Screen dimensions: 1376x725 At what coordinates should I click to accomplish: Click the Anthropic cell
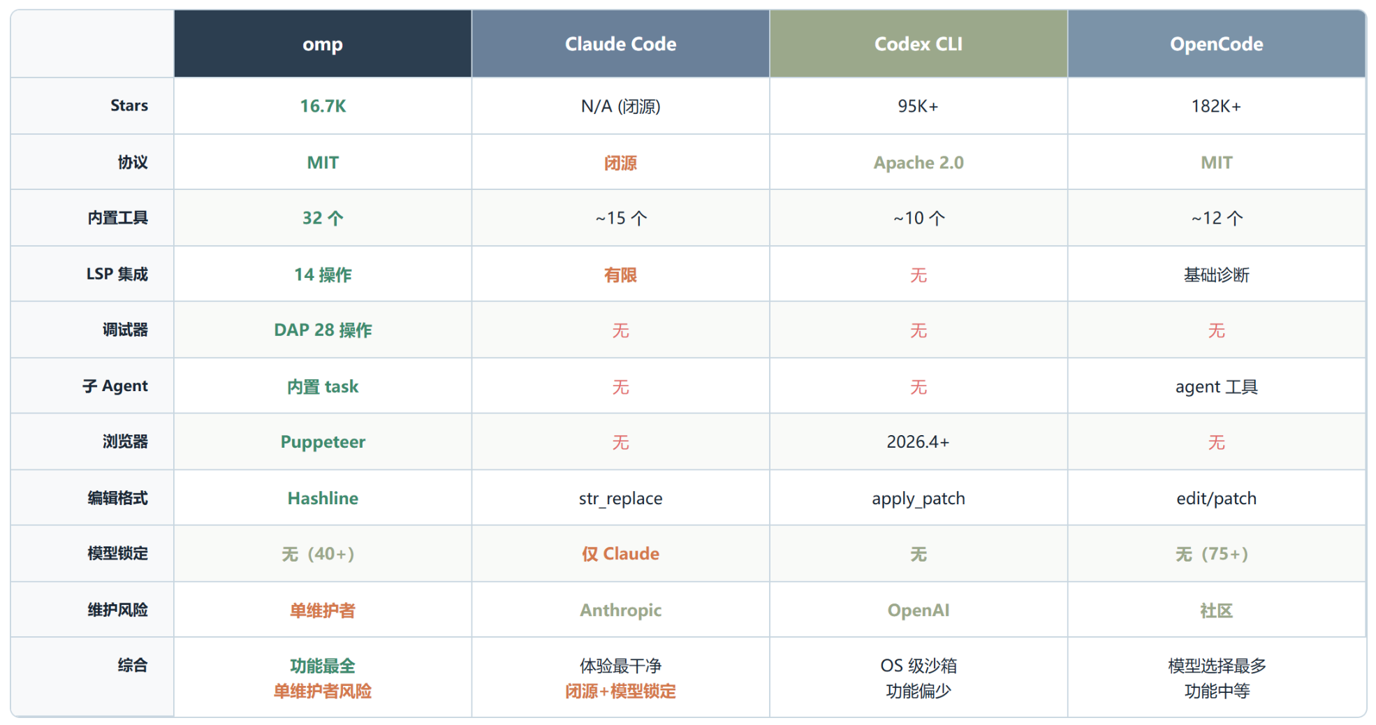click(x=620, y=610)
